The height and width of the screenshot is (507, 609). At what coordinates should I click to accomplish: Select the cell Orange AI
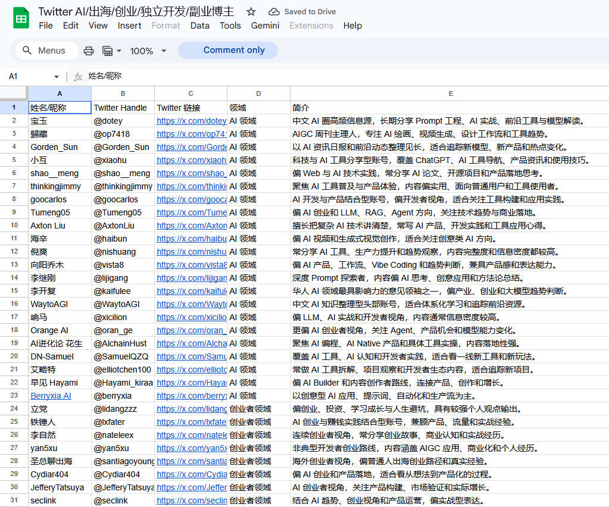click(60, 330)
